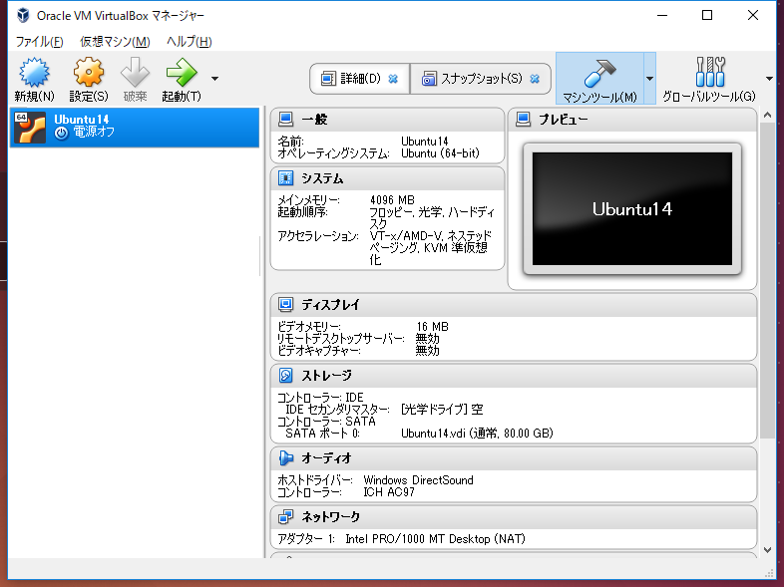Close the VirtualBox manager window
Image resolution: width=784 pixels, height=587 pixels.
point(752,16)
